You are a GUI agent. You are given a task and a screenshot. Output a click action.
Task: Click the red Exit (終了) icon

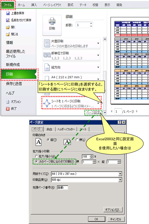(8, 109)
